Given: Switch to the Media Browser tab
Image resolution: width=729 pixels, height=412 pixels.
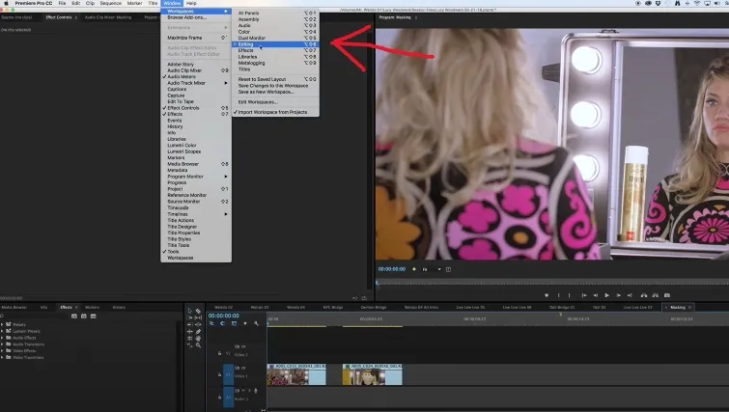Looking at the screenshot, I should tap(14, 307).
